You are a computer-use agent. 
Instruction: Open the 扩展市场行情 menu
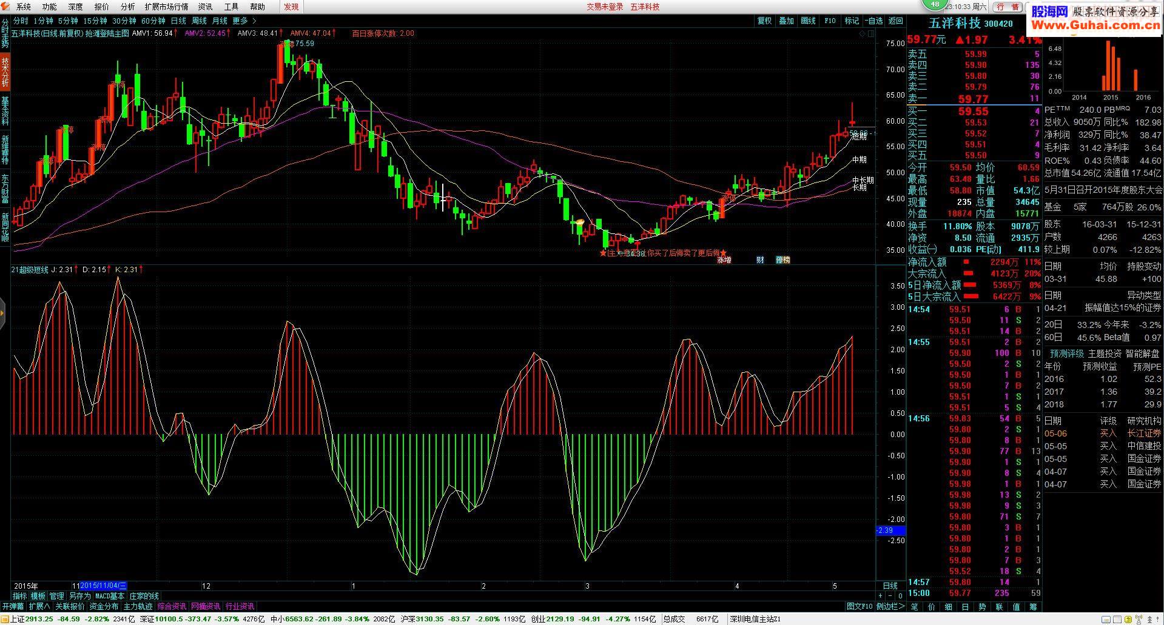(166, 7)
